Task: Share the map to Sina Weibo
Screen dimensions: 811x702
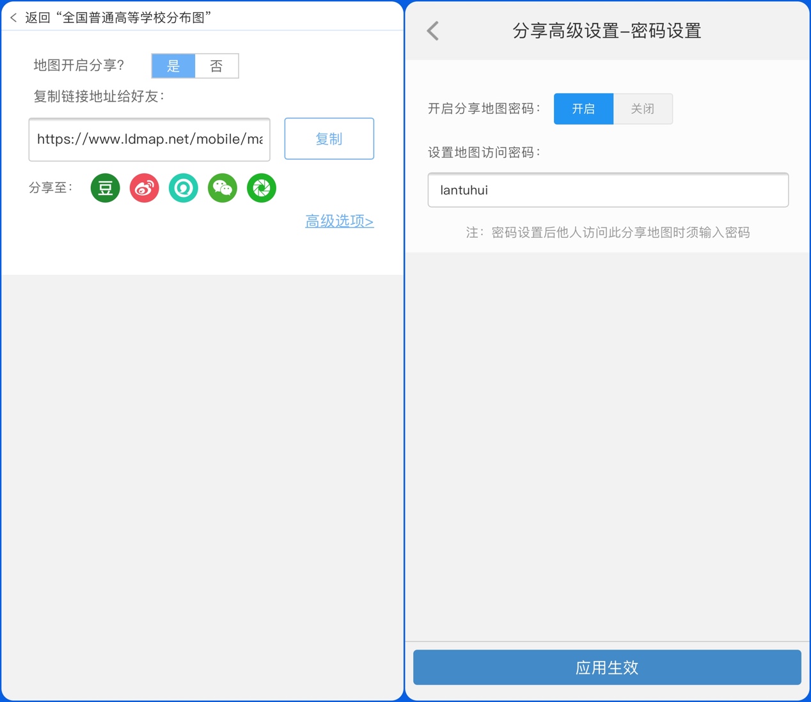Action: tap(145, 189)
